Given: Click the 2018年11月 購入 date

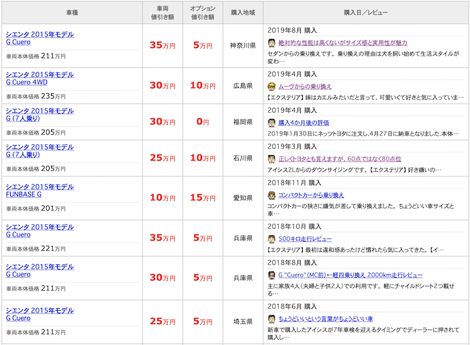Looking at the screenshot, I should click(x=294, y=183).
